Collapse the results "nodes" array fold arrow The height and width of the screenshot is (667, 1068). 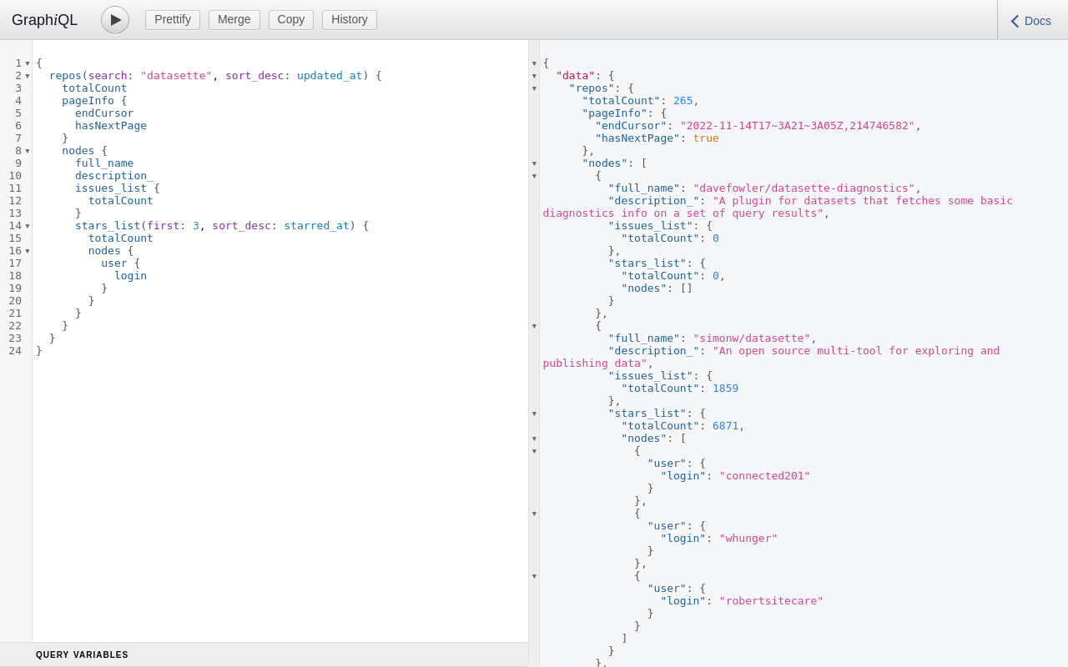click(x=534, y=163)
